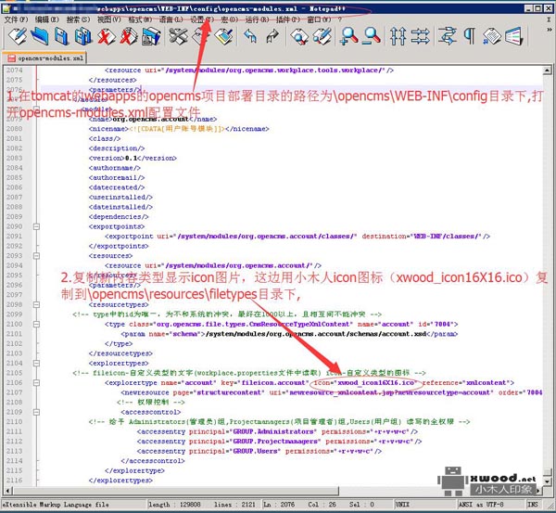556x513 pixels.
Task: Open Replace with the pencil-and-page icon
Action: 322,36
